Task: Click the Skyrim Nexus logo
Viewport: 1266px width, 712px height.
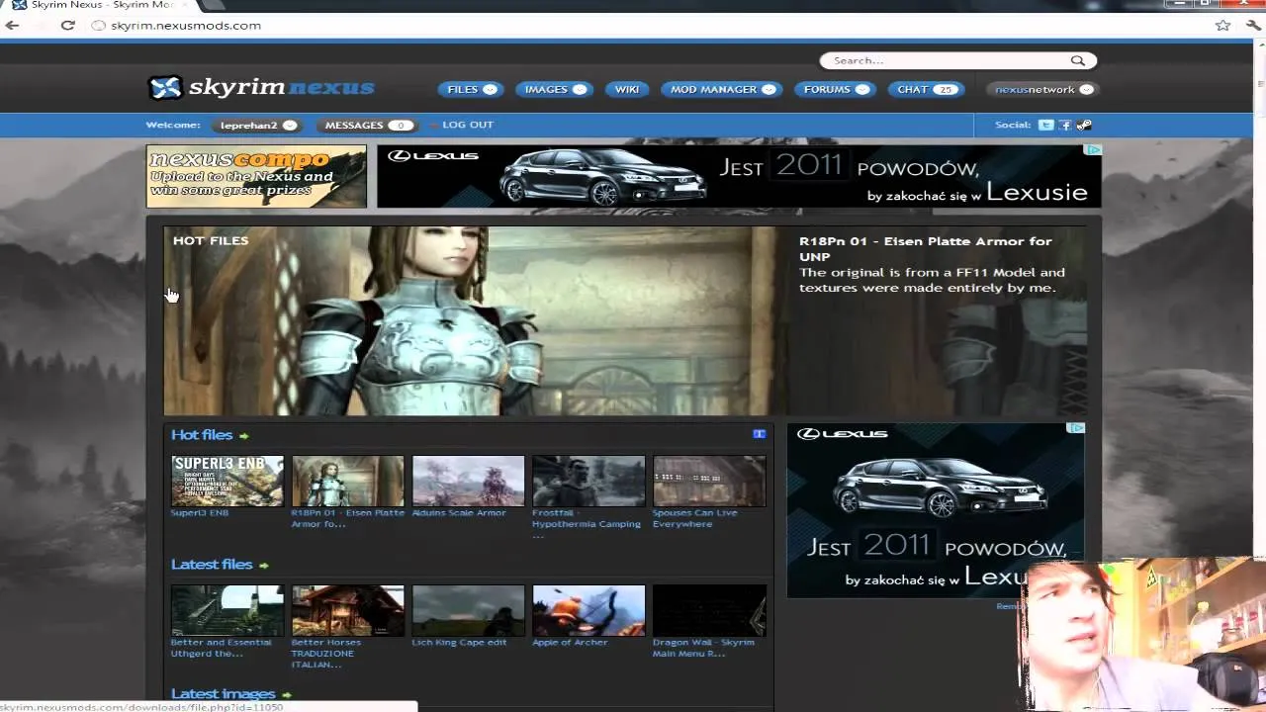Action: pyautogui.click(x=261, y=88)
